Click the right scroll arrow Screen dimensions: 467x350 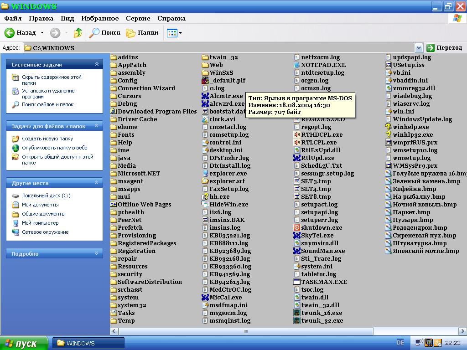pos(462,331)
